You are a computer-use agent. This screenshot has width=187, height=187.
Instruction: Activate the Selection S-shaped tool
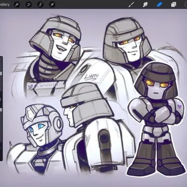(40, 4)
